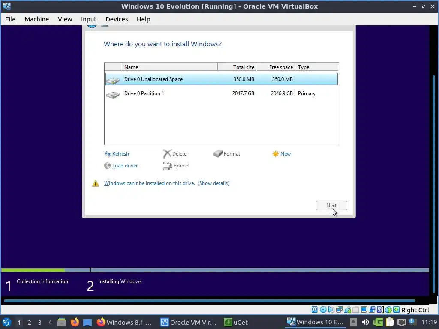Viewport: 439px width, 329px height.
Task: Click the Type column header
Action: pyautogui.click(x=316, y=67)
